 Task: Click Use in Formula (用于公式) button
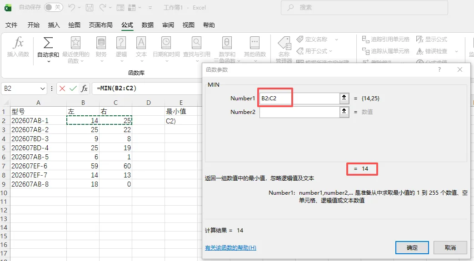coord(312,51)
